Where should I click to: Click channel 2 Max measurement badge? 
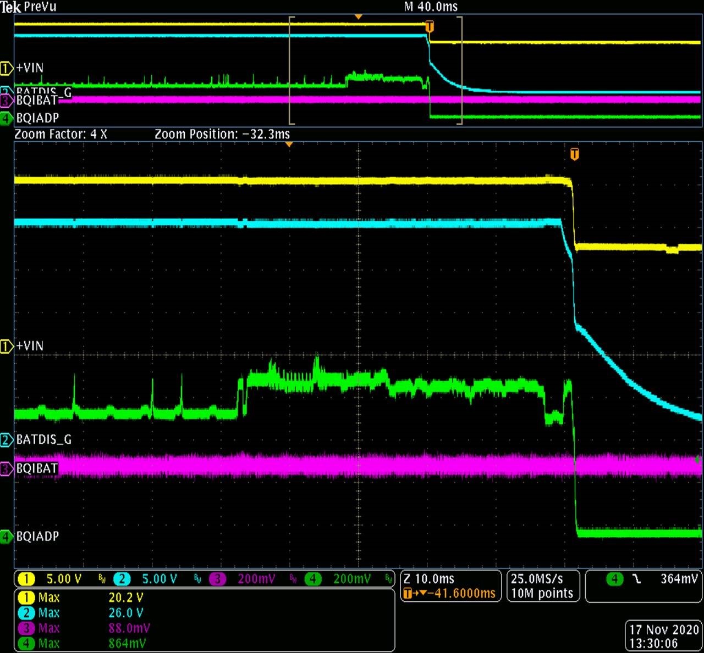(26, 613)
